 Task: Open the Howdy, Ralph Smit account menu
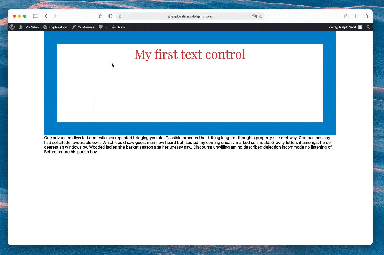point(344,27)
